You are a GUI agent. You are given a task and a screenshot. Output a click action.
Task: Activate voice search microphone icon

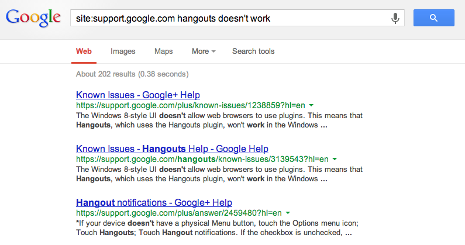coord(395,18)
